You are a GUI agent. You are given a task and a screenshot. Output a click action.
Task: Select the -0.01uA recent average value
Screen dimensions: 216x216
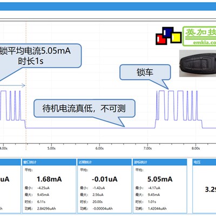tap(105, 179)
